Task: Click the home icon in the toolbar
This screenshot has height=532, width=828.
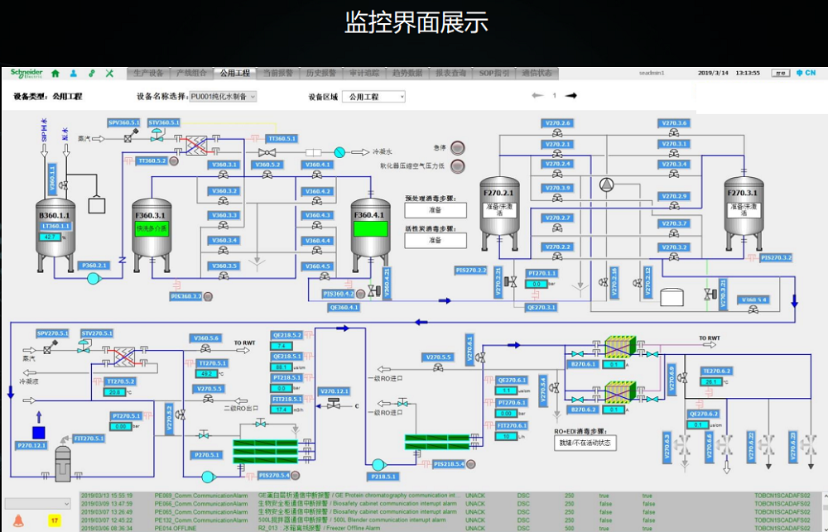Action: coord(55,72)
